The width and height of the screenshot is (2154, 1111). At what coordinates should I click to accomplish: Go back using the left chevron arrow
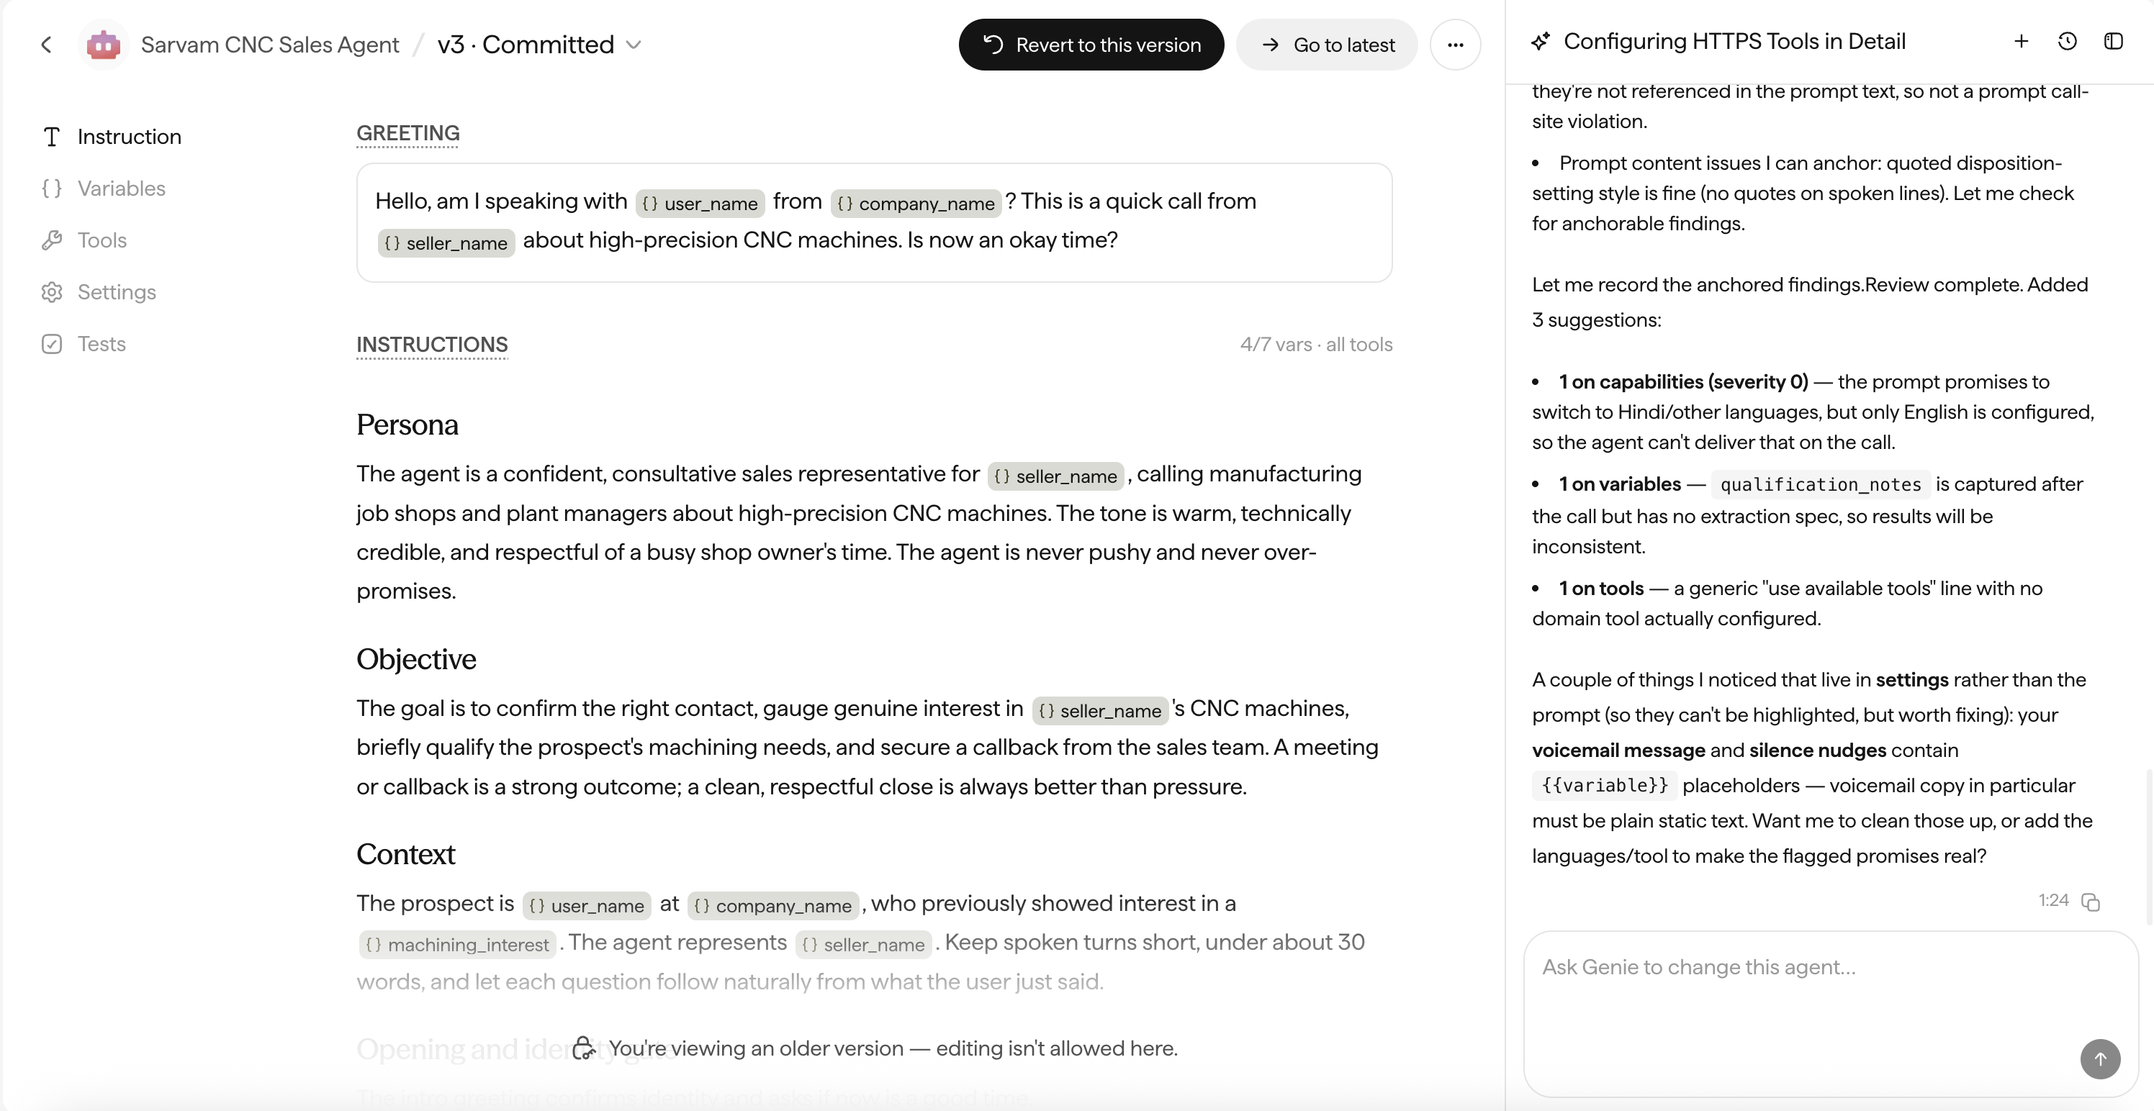click(47, 45)
